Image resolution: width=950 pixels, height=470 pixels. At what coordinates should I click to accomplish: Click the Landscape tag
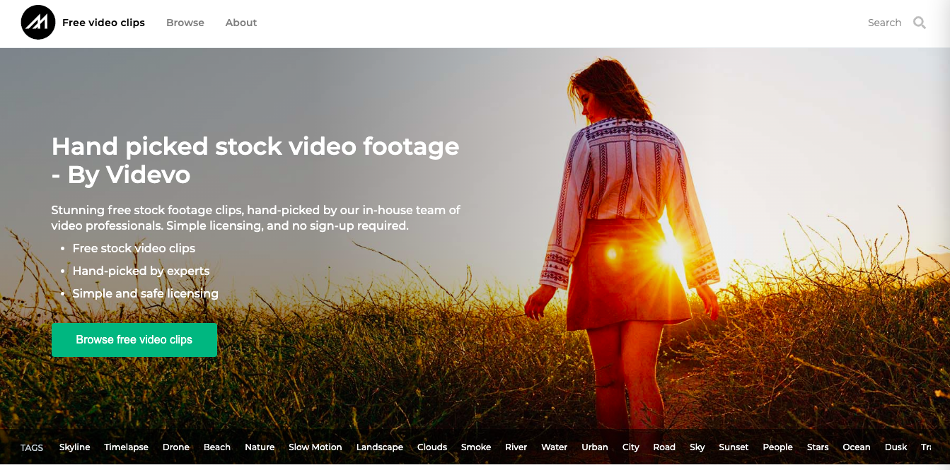379,447
